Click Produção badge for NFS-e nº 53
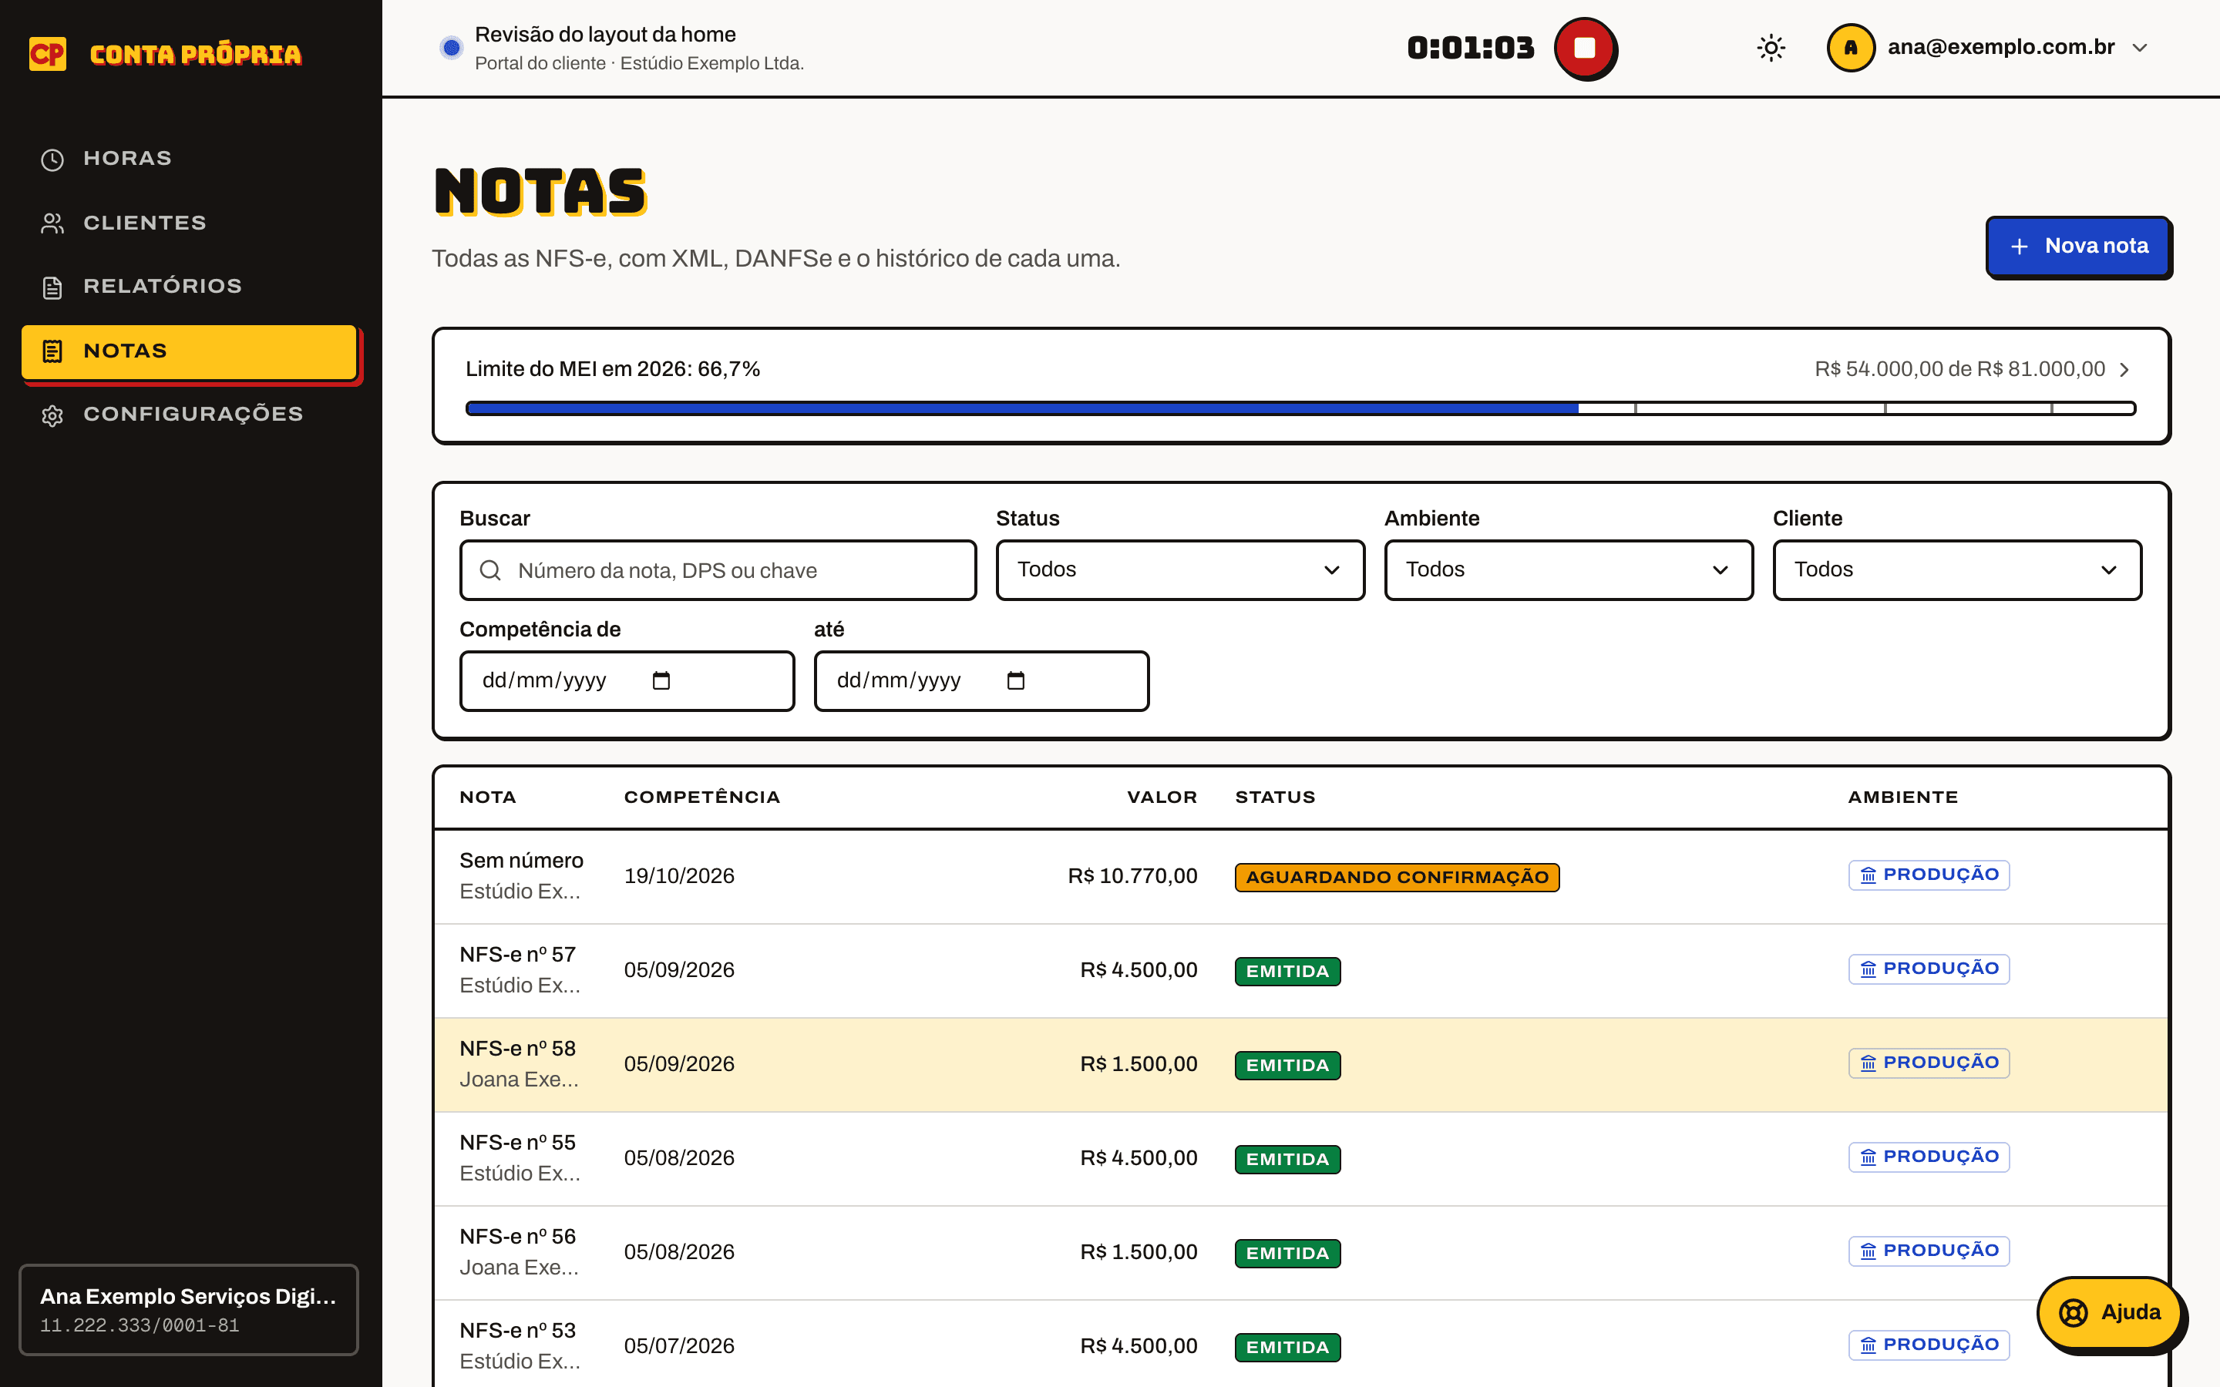This screenshot has height=1387, width=2220. coord(1929,1345)
